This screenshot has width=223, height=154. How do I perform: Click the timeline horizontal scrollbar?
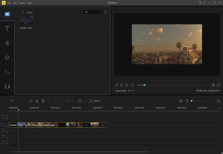(80, 152)
